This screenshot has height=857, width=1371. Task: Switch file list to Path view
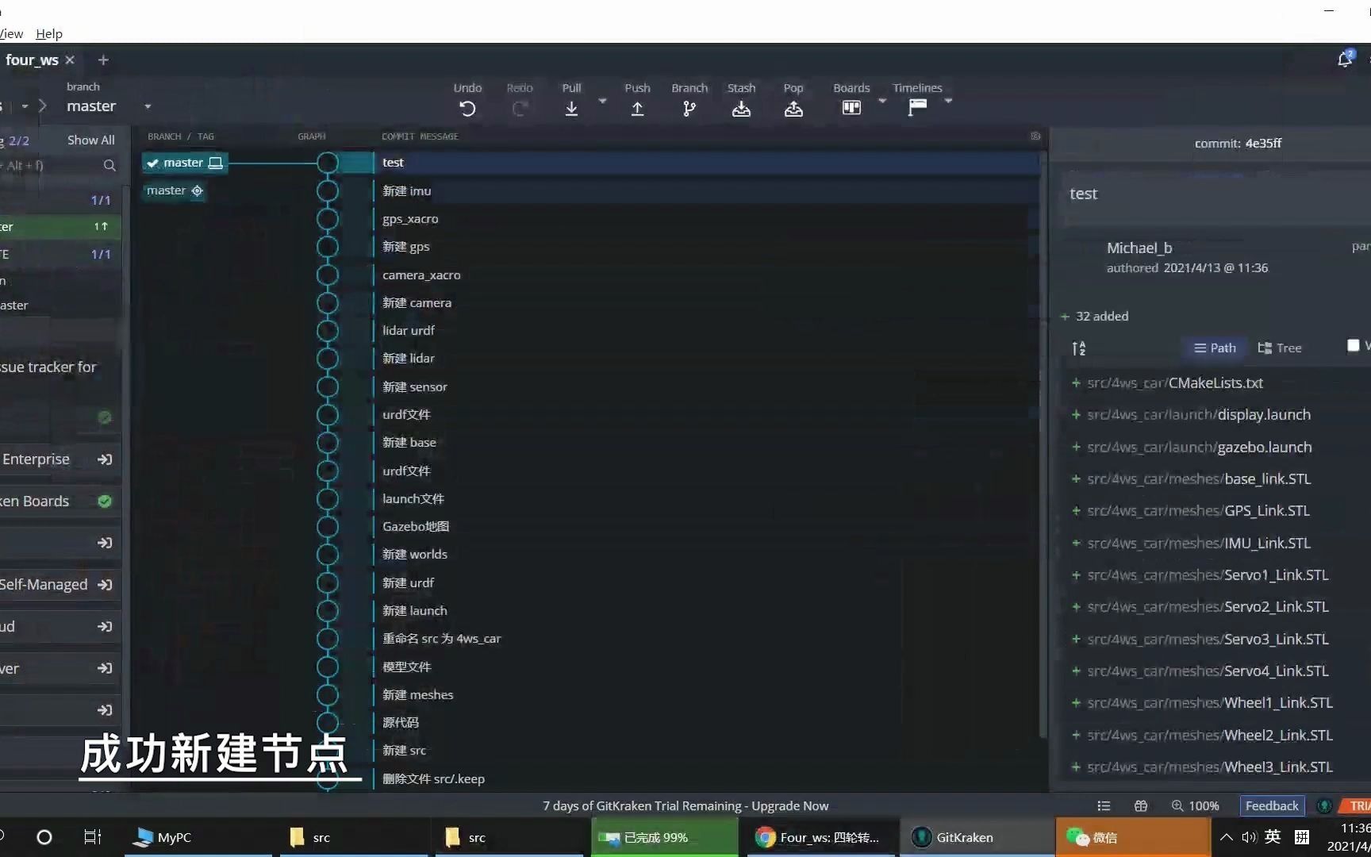[1215, 348]
